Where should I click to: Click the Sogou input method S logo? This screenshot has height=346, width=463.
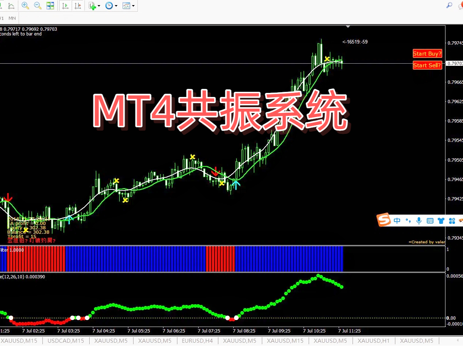pyautogui.click(x=384, y=220)
